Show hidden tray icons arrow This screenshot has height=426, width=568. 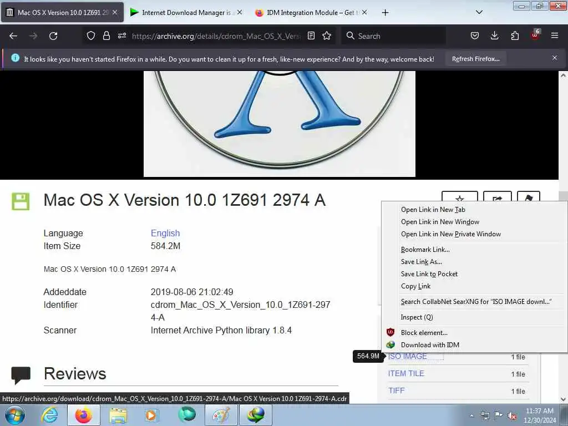pos(471,415)
